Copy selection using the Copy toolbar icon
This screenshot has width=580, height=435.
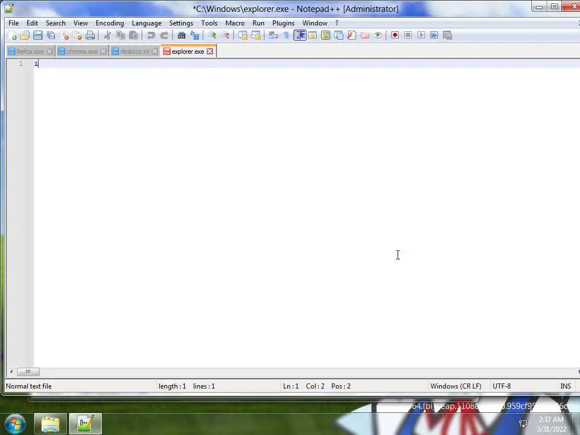(121, 36)
